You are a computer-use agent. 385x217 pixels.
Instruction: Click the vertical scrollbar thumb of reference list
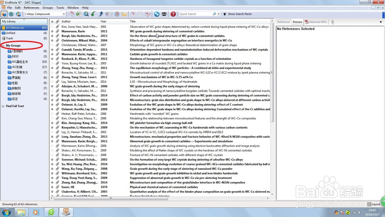coord(272,73)
